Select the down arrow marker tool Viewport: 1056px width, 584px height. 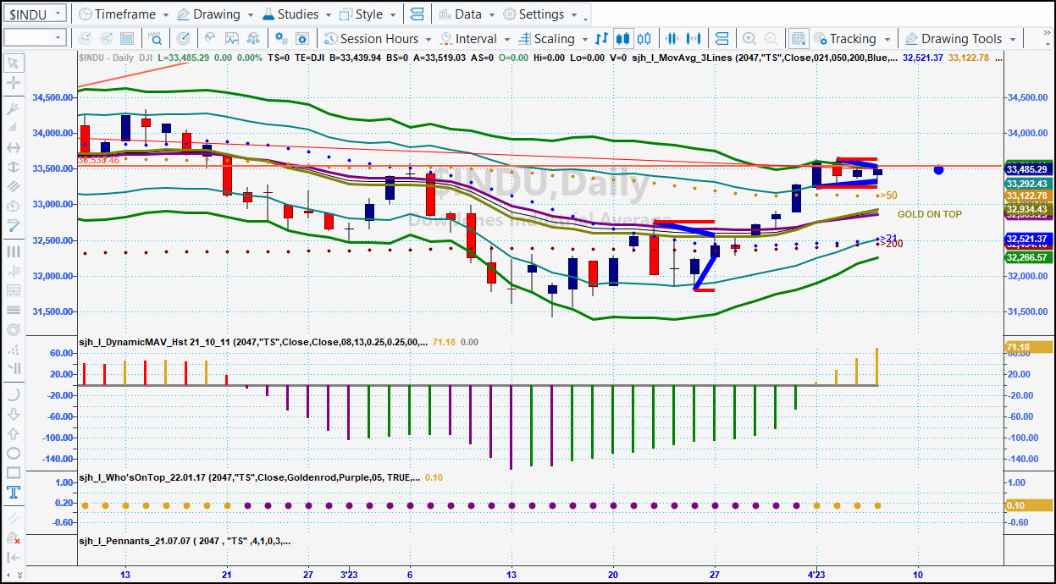pos(14,415)
